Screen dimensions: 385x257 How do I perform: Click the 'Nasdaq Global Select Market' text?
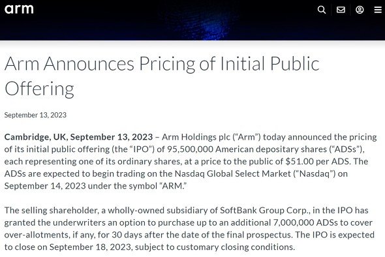pos(232,174)
